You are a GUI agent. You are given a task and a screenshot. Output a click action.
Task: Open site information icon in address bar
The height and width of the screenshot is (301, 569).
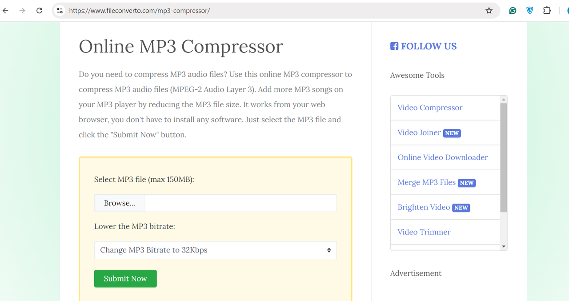pos(60,10)
